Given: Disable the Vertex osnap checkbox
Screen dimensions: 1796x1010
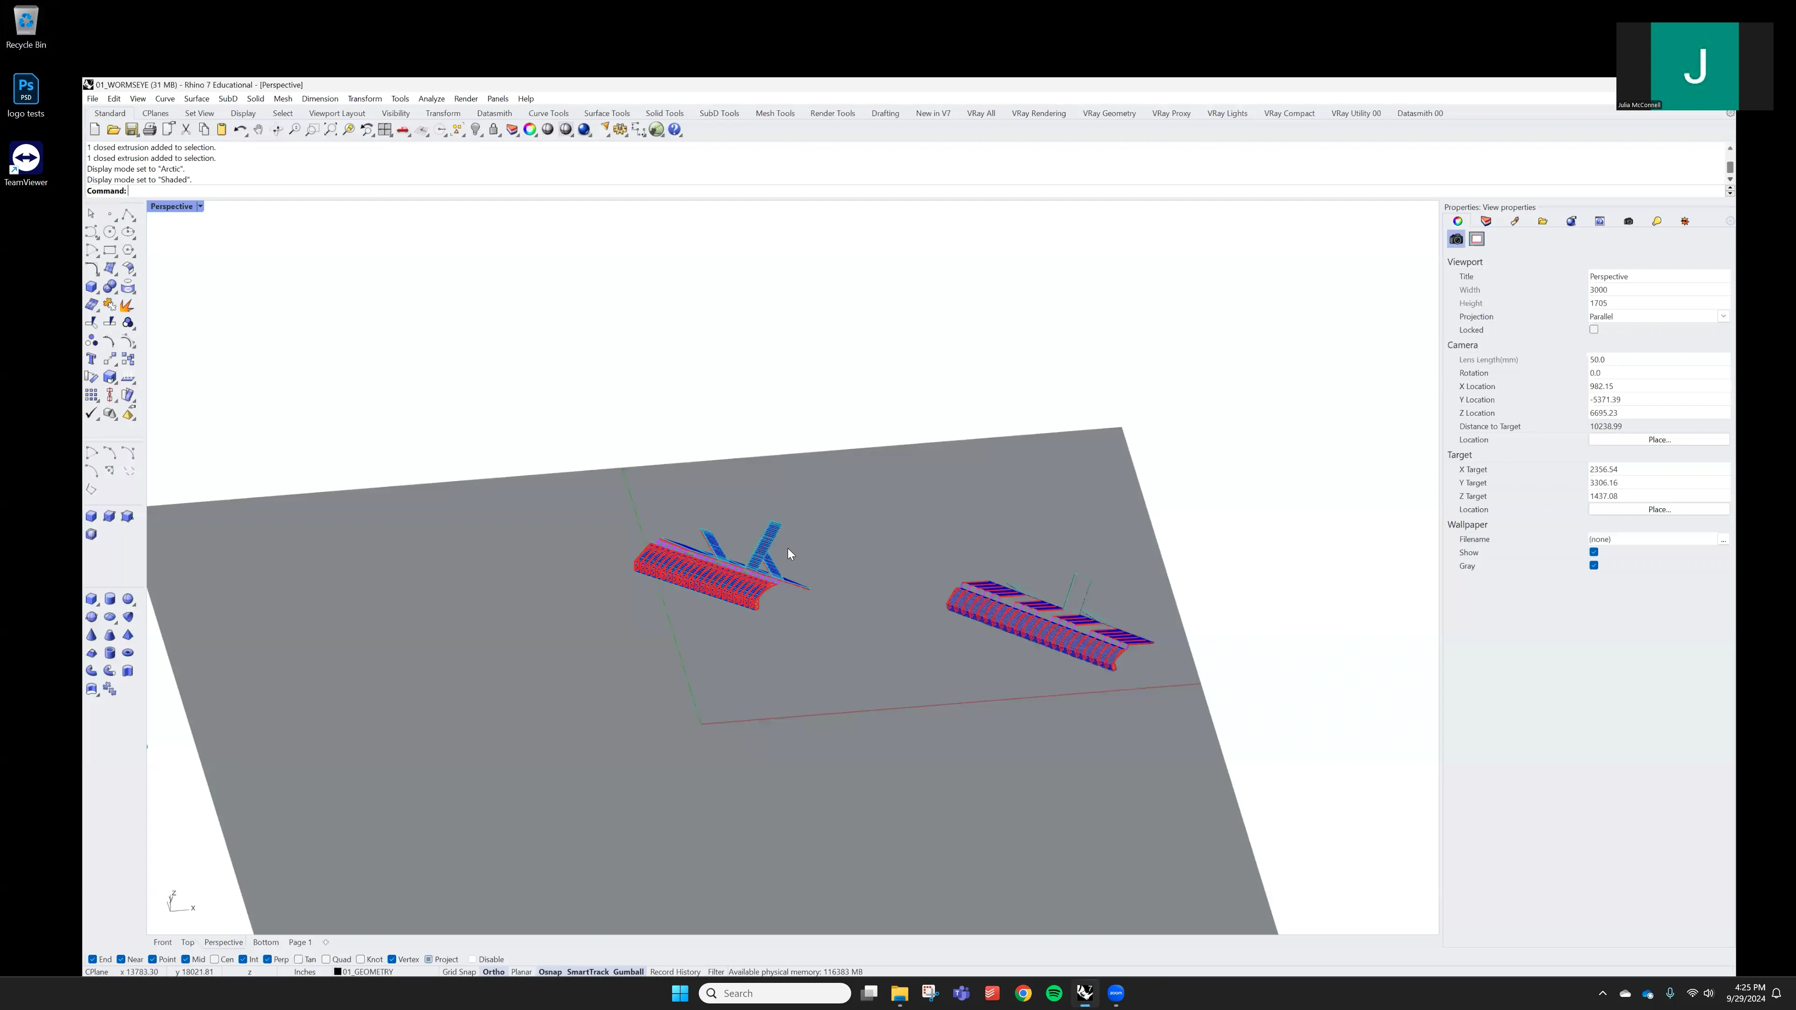Looking at the screenshot, I should (x=392, y=959).
